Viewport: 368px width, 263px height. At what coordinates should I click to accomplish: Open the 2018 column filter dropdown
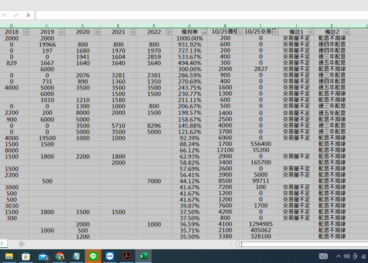(26, 32)
